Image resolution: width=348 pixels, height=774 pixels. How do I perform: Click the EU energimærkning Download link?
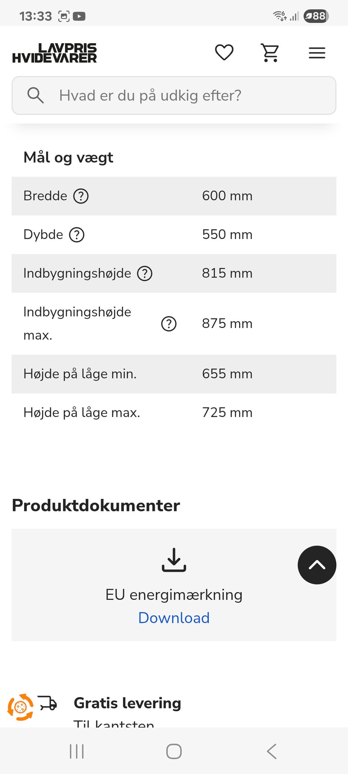174,618
